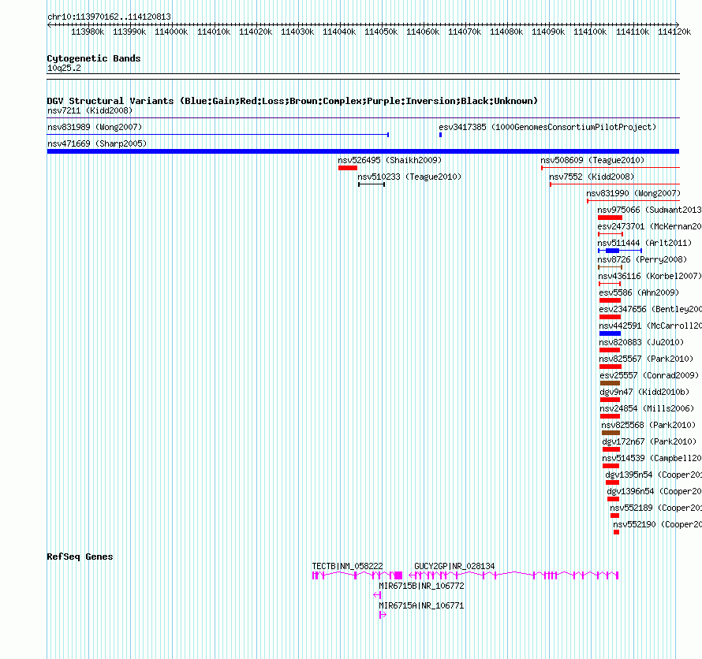The image size is (702, 659).
Task: Click ruler position 114000k
Action: [171, 32]
